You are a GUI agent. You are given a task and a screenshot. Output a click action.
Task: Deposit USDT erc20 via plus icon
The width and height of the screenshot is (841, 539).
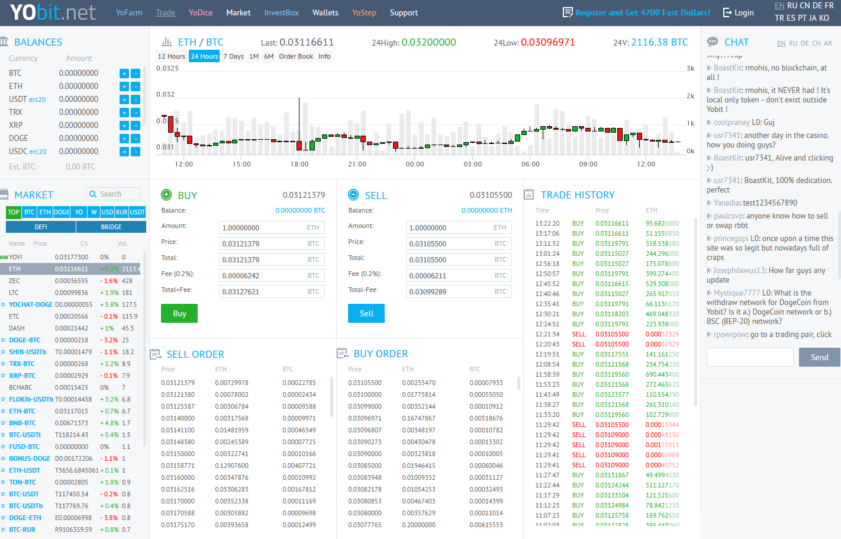pos(124,100)
